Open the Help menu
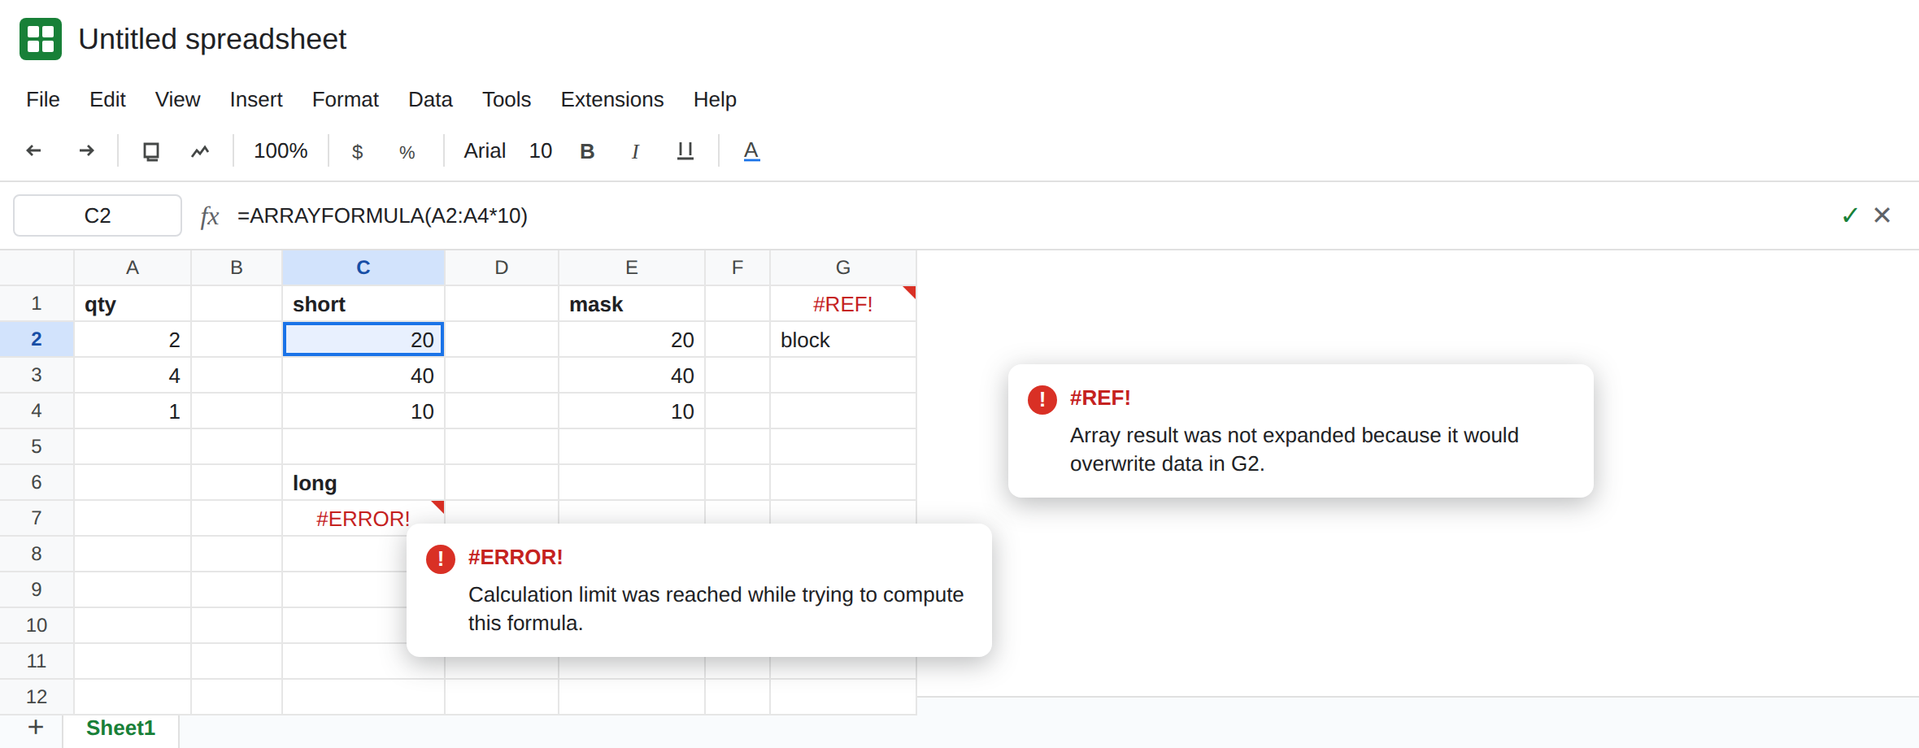 click(x=715, y=99)
